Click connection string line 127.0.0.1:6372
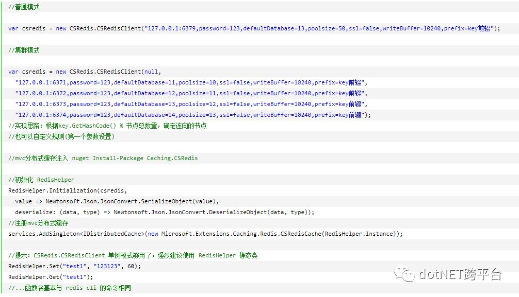519x297 pixels. click(191, 94)
